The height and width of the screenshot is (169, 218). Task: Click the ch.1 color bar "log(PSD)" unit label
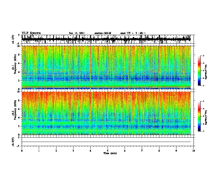coord(206,72)
